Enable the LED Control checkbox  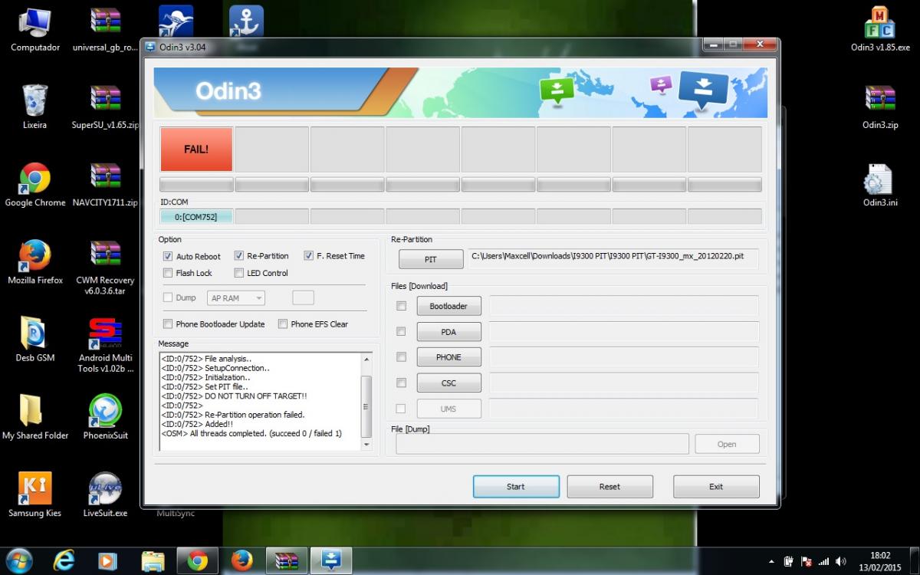point(239,273)
